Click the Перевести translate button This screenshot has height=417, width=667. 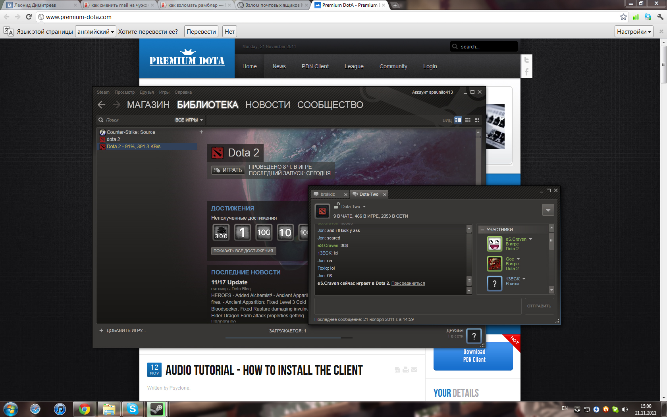coord(201,32)
